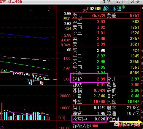The image size is (143, 129).
Task: Click the white 50 value in the tick column
Action: point(69,50)
